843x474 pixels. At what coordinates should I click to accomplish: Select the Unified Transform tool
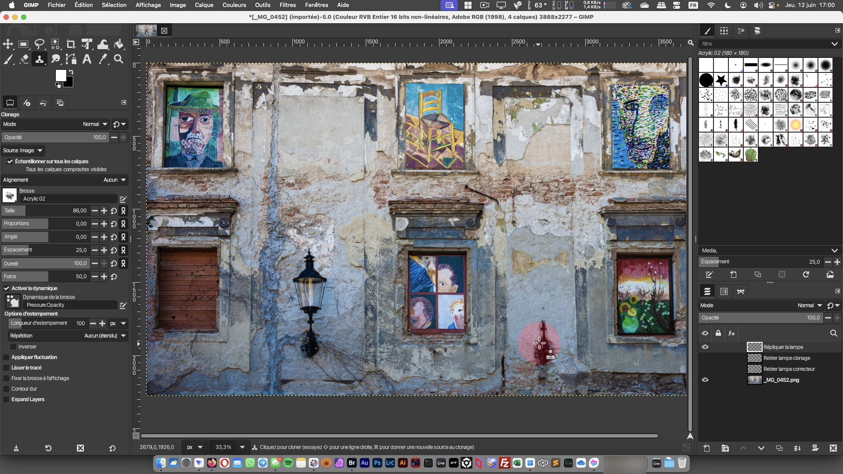click(86, 44)
